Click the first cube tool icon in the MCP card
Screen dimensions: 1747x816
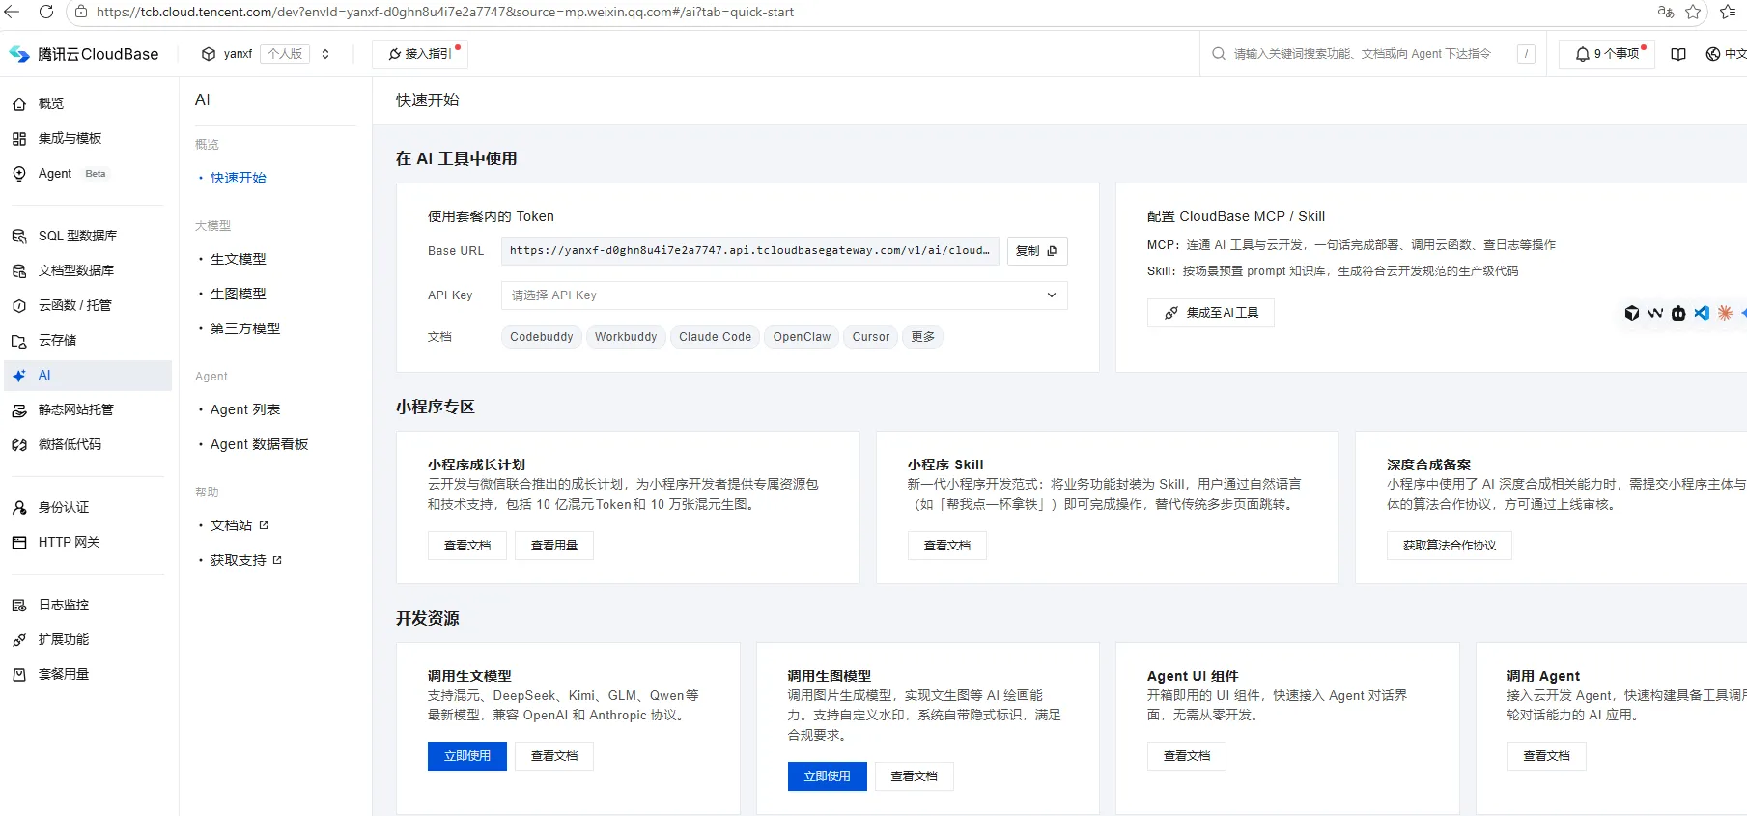pyautogui.click(x=1632, y=313)
